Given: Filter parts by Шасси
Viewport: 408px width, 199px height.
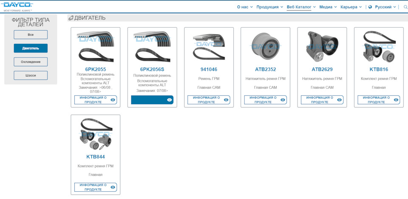Looking at the screenshot, I should [x=31, y=75].
